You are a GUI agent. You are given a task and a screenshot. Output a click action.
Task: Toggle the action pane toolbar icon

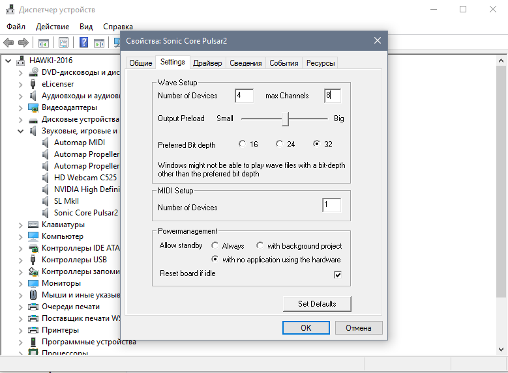[x=99, y=42]
